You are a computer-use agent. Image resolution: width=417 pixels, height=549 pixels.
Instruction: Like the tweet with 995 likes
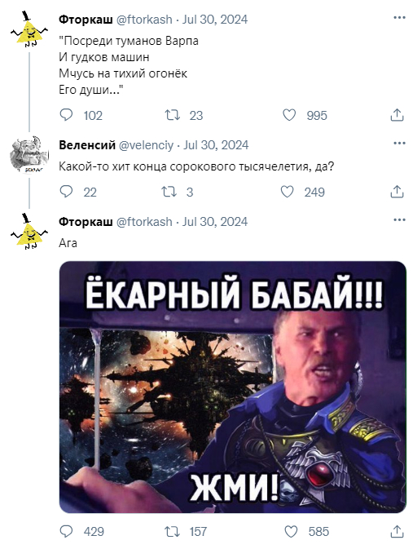coord(289,115)
